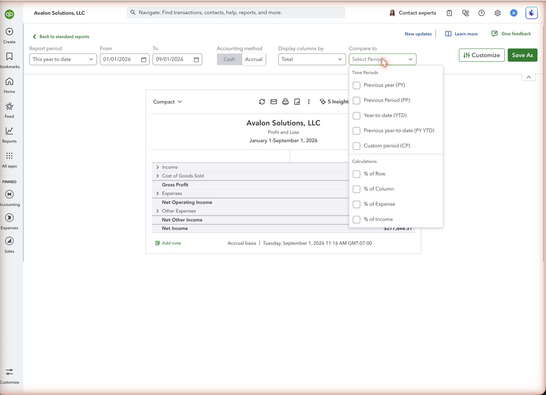Click Give feedback link
The height and width of the screenshot is (395, 546).
tap(511, 34)
